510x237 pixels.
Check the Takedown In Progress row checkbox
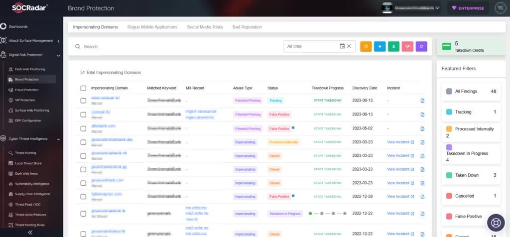(83, 214)
